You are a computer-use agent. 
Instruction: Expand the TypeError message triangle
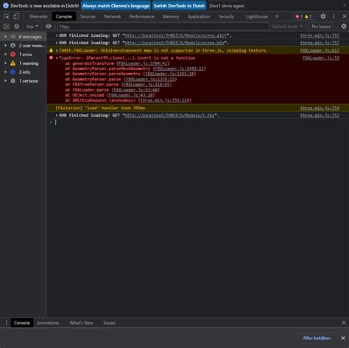pyautogui.click(x=57, y=58)
